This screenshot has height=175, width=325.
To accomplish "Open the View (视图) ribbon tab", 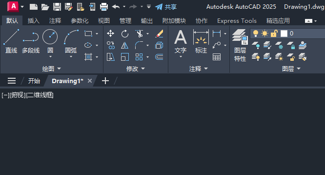I will coord(103,21).
